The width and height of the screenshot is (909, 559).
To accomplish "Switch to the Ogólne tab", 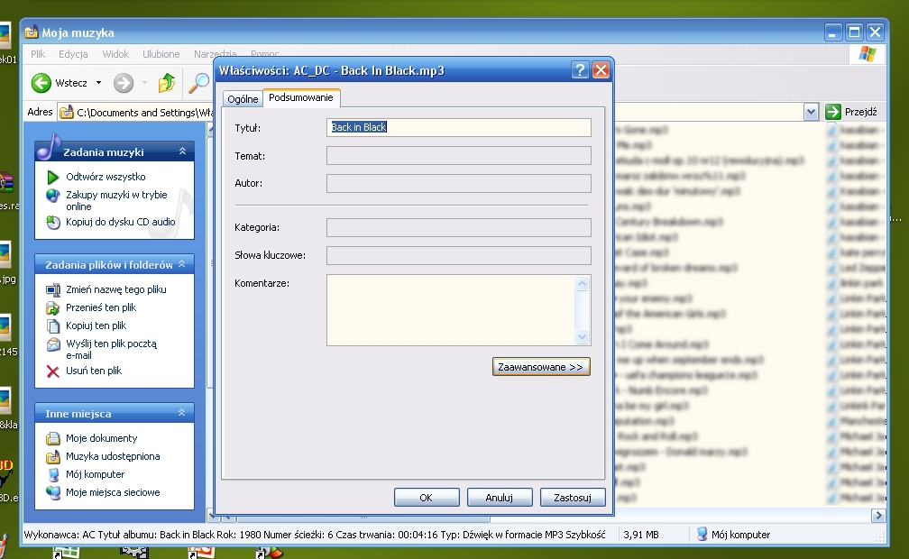I will [x=243, y=99].
